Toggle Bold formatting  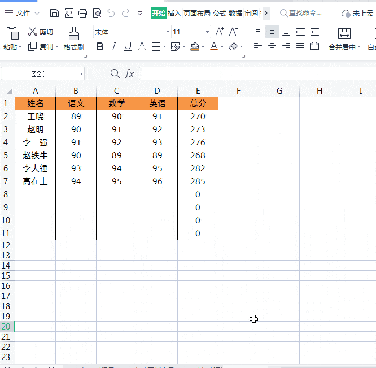(x=100, y=47)
